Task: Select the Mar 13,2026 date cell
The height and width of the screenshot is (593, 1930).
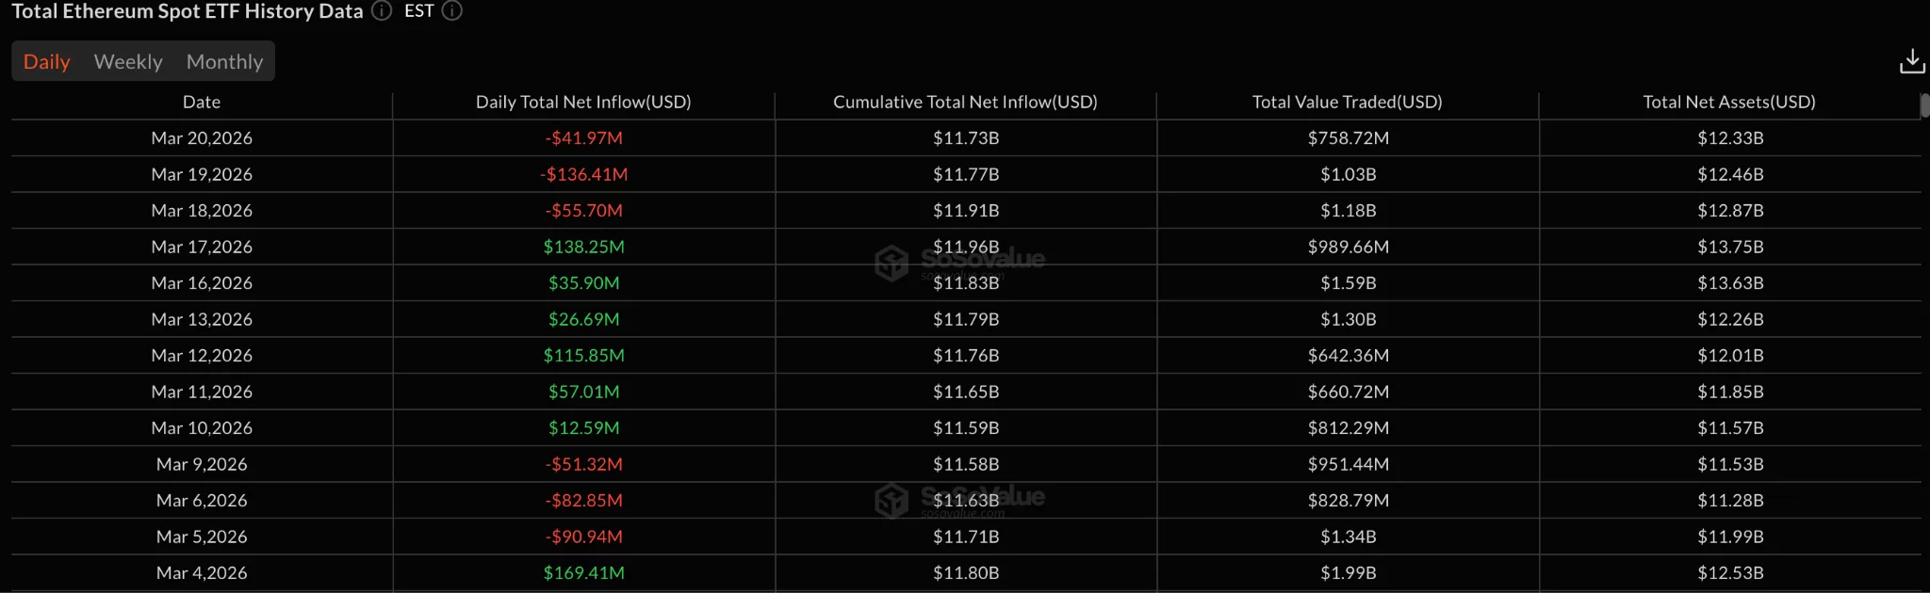Action: tap(201, 319)
